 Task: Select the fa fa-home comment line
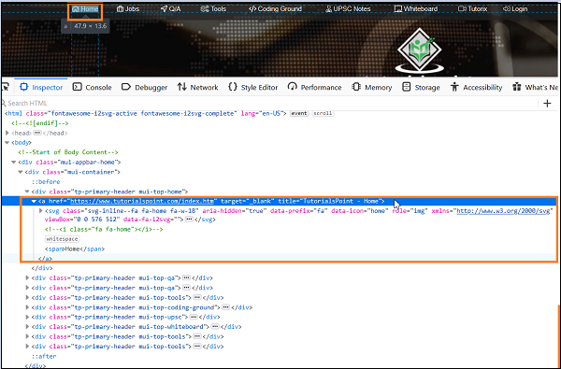[x=104, y=229]
